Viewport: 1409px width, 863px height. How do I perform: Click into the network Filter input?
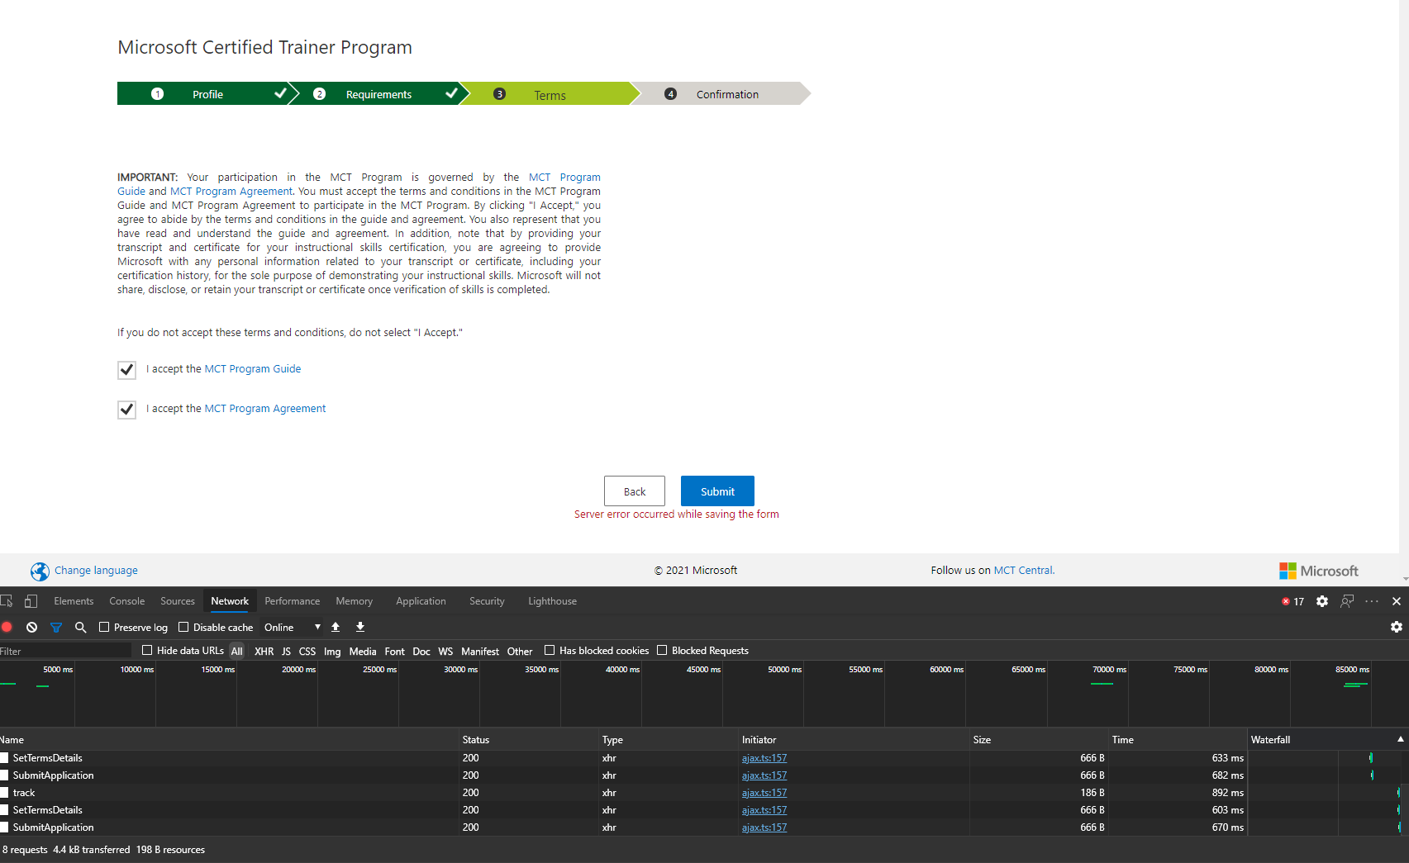pos(65,651)
